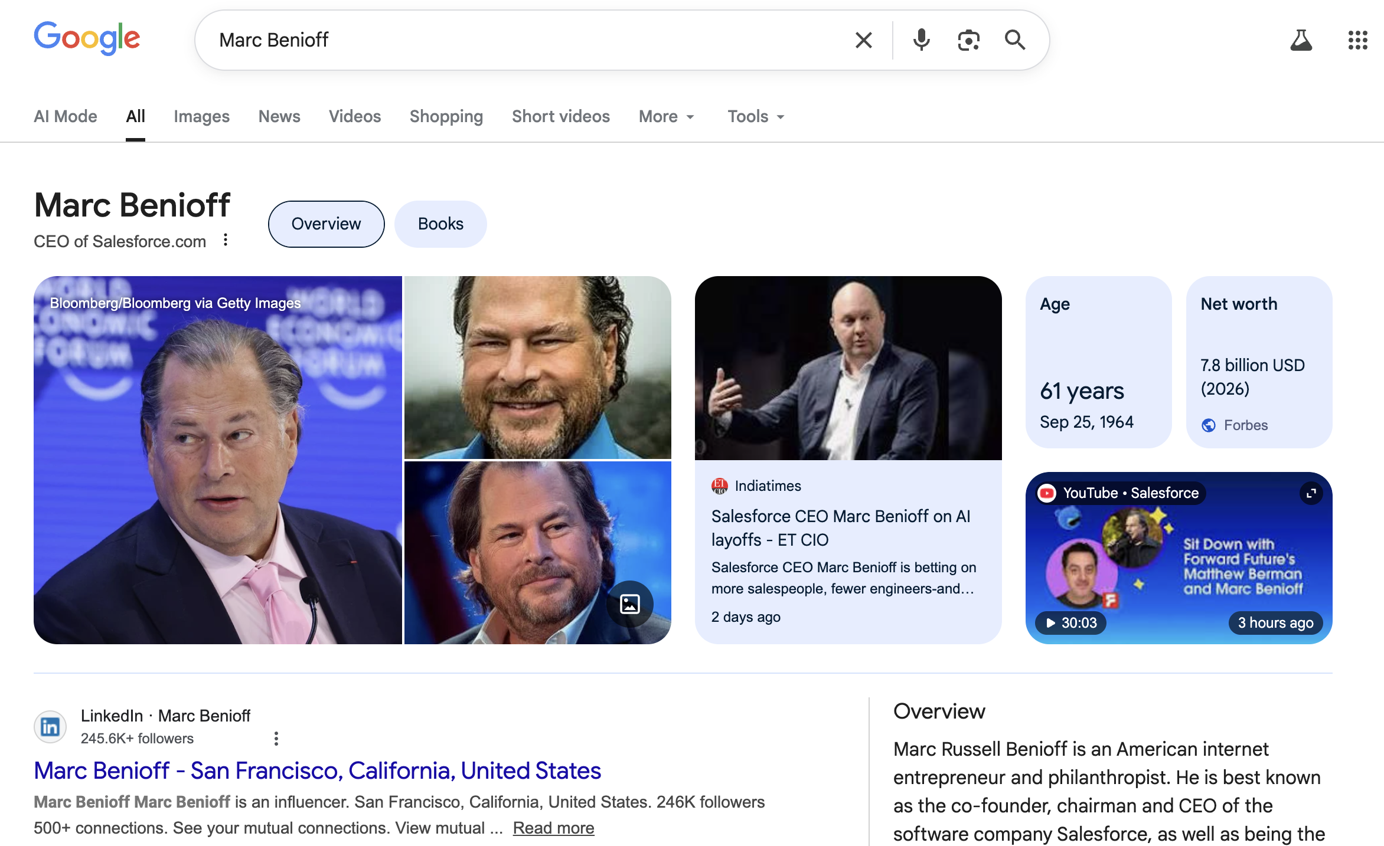
Task: Click the Google logo to return home
Action: pos(87,38)
